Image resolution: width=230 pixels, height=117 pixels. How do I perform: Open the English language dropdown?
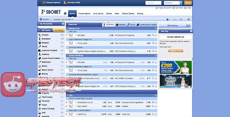click(47, 19)
